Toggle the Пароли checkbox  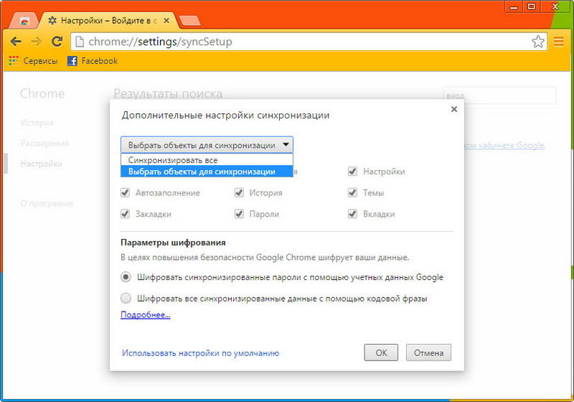(239, 214)
